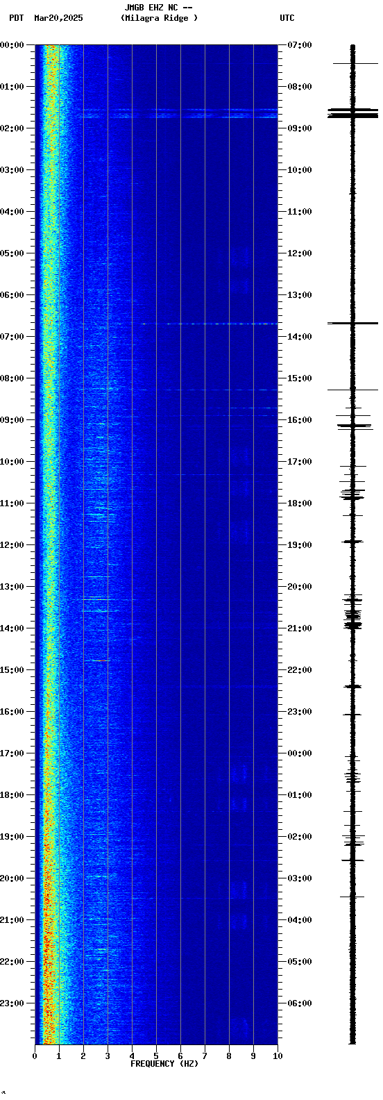Viewport: 383px width, 1100px height.
Task: Click the bright horizontal event line near 06:45 PDT
Action: pyautogui.click(x=180, y=324)
